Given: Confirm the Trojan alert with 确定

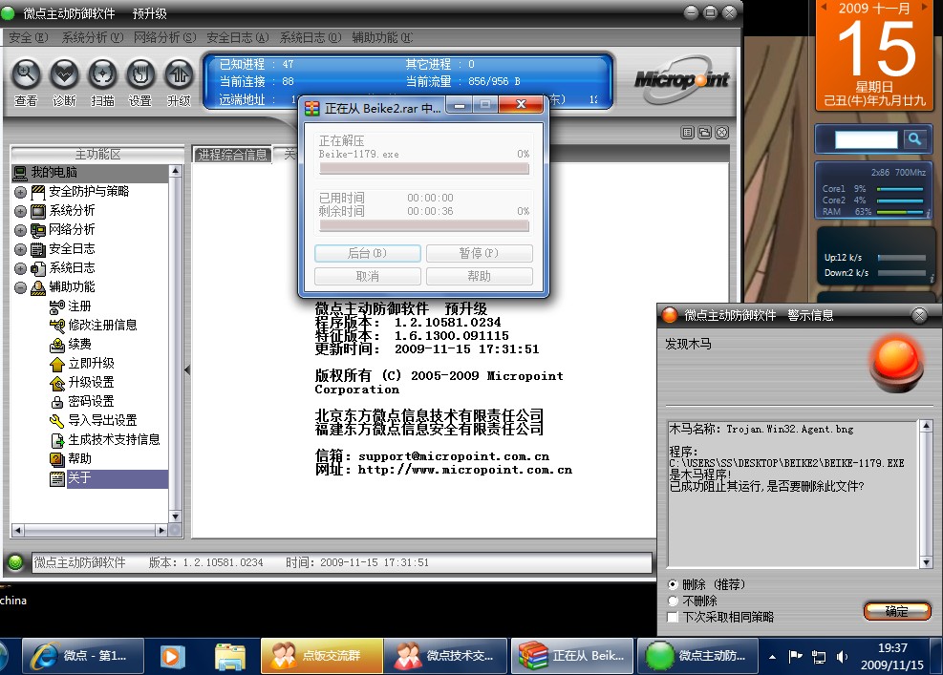Looking at the screenshot, I should (897, 611).
